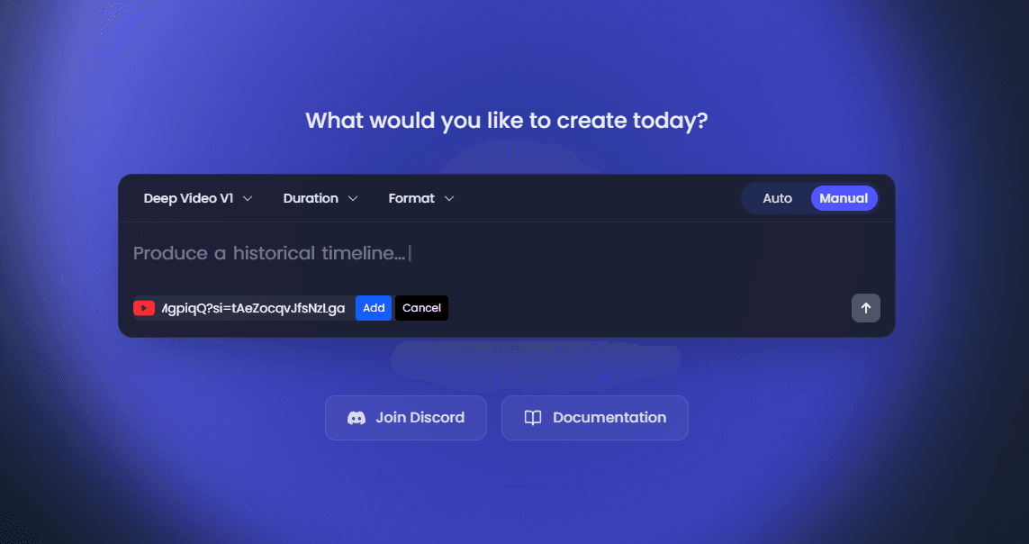1029x544 pixels.
Task: Open the Format dropdown
Action: pyautogui.click(x=420, y=198)
